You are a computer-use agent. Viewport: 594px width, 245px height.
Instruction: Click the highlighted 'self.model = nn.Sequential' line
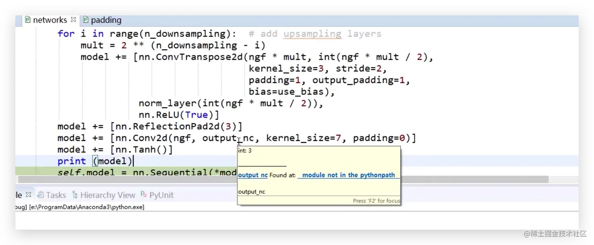(147, 172)
